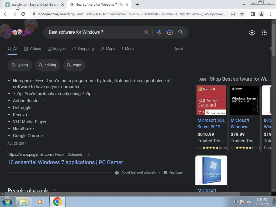Image resolution: width=276 pixels, height=207 pixels.
Task: Click the horizontal page scrollbar
Action: pos(122,194)
